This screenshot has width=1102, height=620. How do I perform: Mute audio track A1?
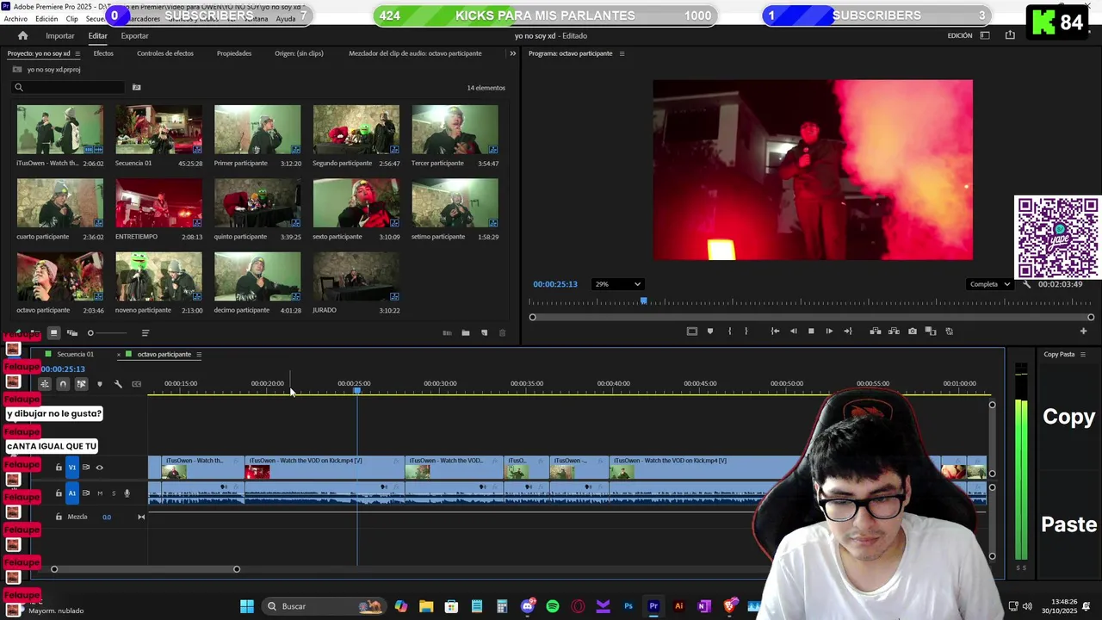(99, 493)
